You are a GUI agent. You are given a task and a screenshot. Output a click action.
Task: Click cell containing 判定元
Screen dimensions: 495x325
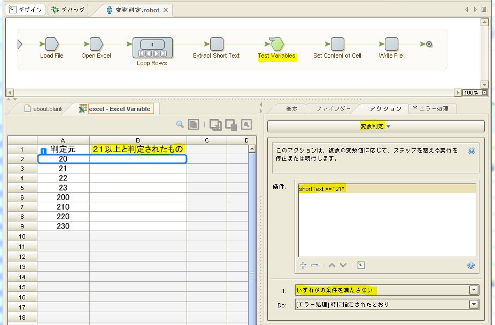pyautogui.click(x=63, y=149)
